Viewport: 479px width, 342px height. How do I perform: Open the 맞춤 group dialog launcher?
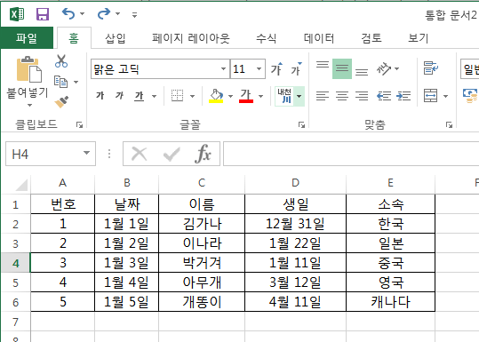(x=449, y=124)
